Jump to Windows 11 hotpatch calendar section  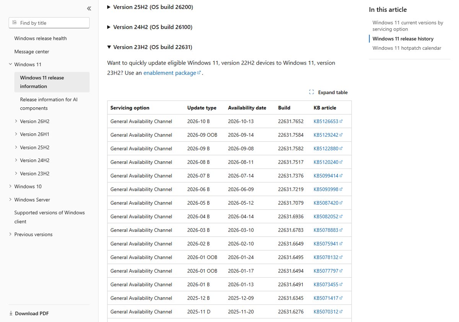click(407, 48)
